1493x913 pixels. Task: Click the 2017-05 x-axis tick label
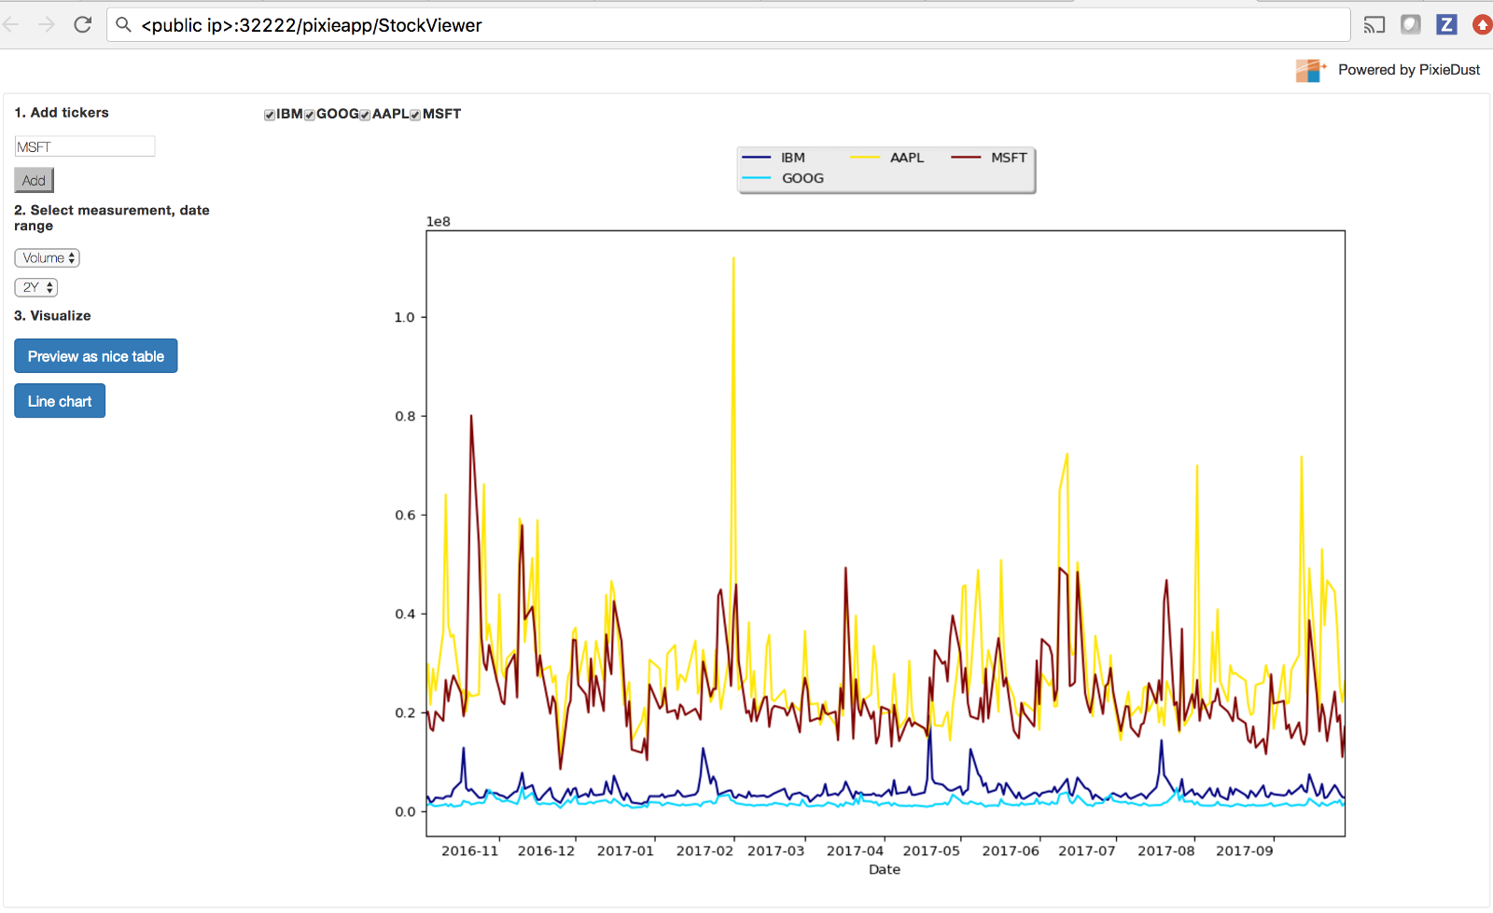tap(931, 851)
